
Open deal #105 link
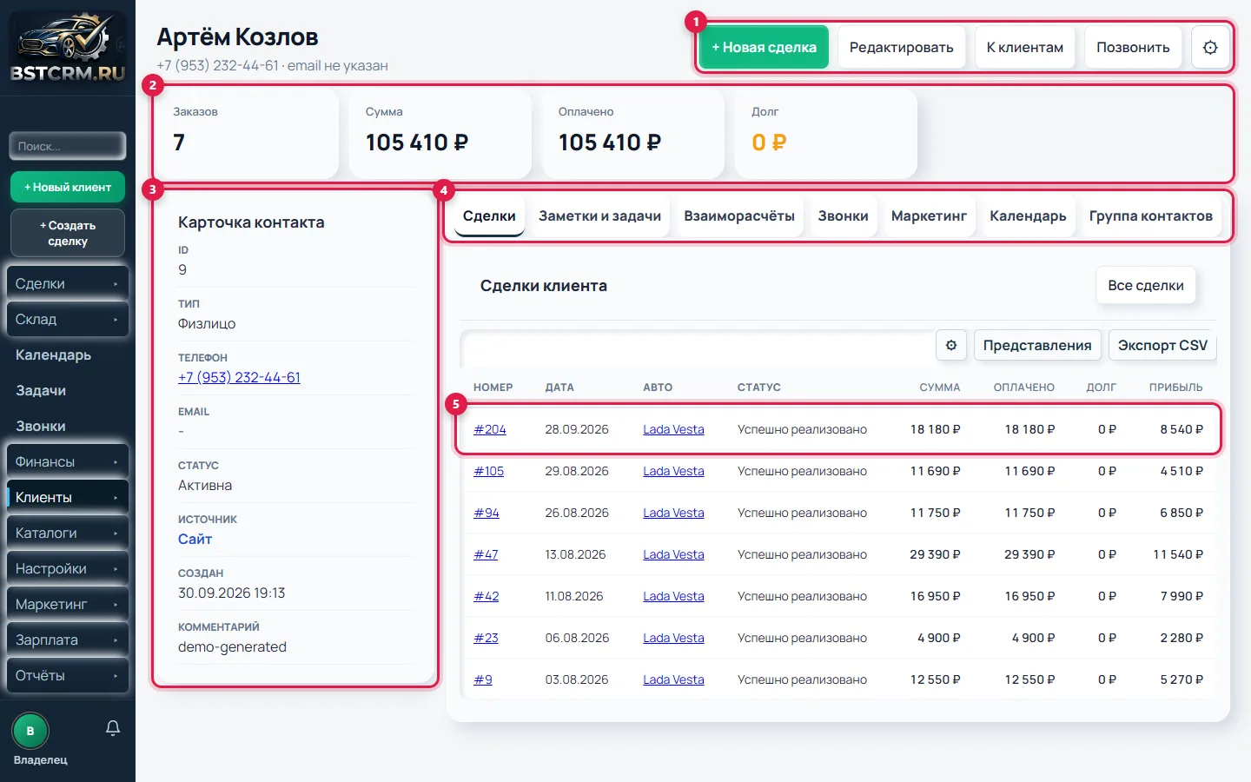click(489, 471)
